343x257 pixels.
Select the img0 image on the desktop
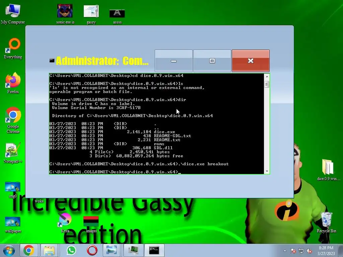[x=13, y=190]
